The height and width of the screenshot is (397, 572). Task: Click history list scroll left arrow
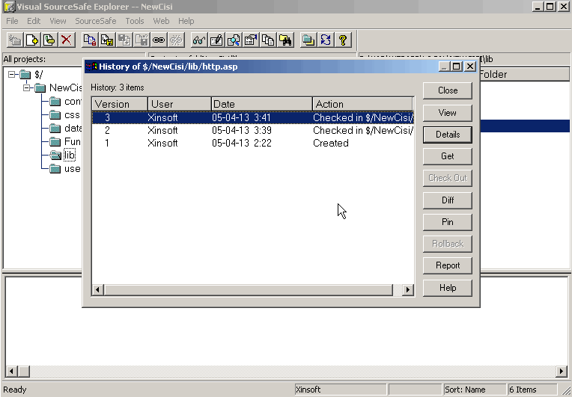pos(97,290)
